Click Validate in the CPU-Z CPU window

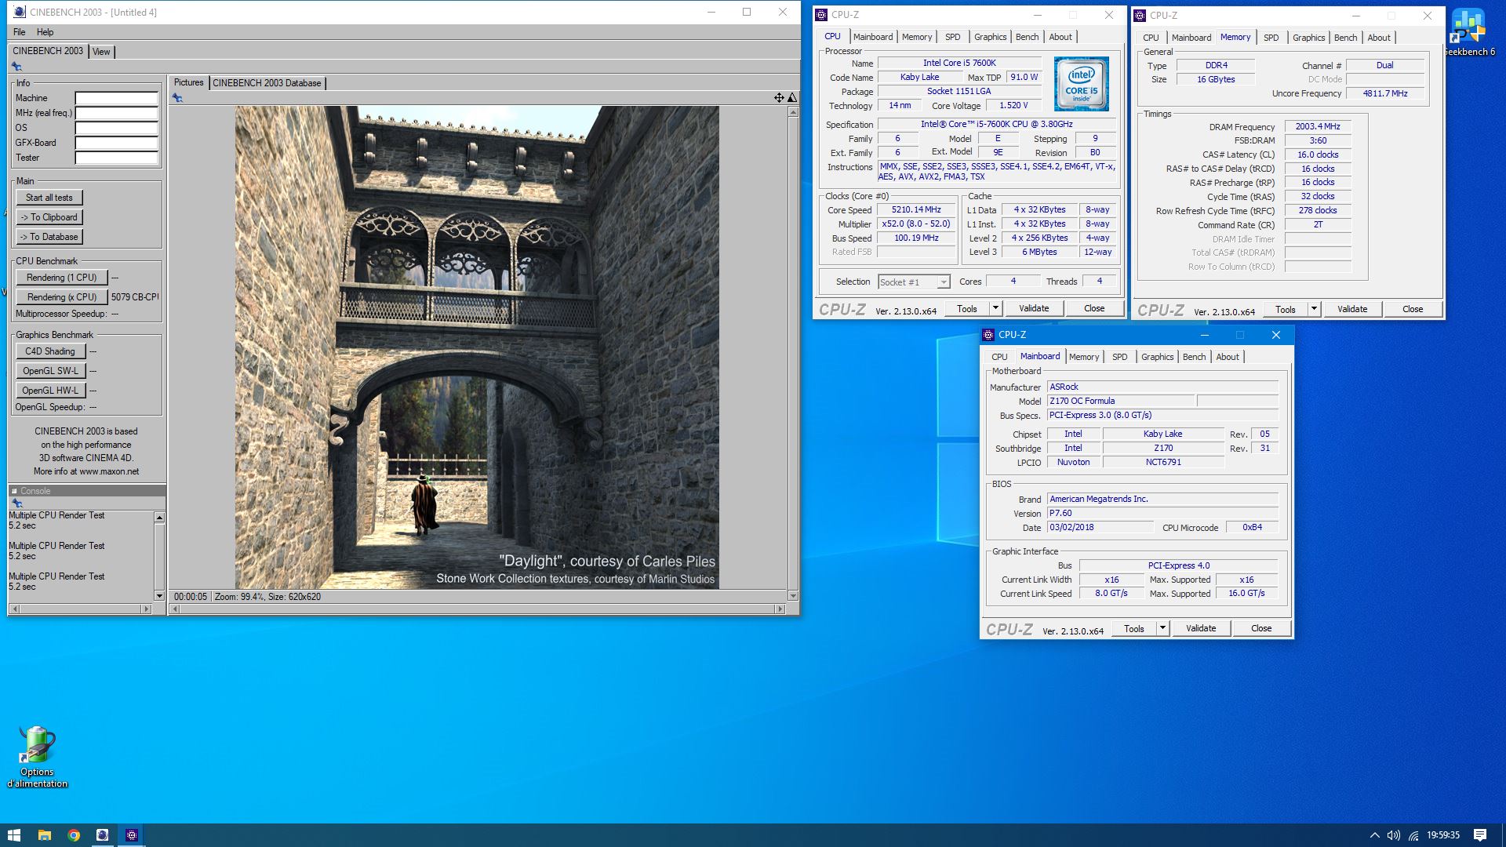pos(1034,308)
